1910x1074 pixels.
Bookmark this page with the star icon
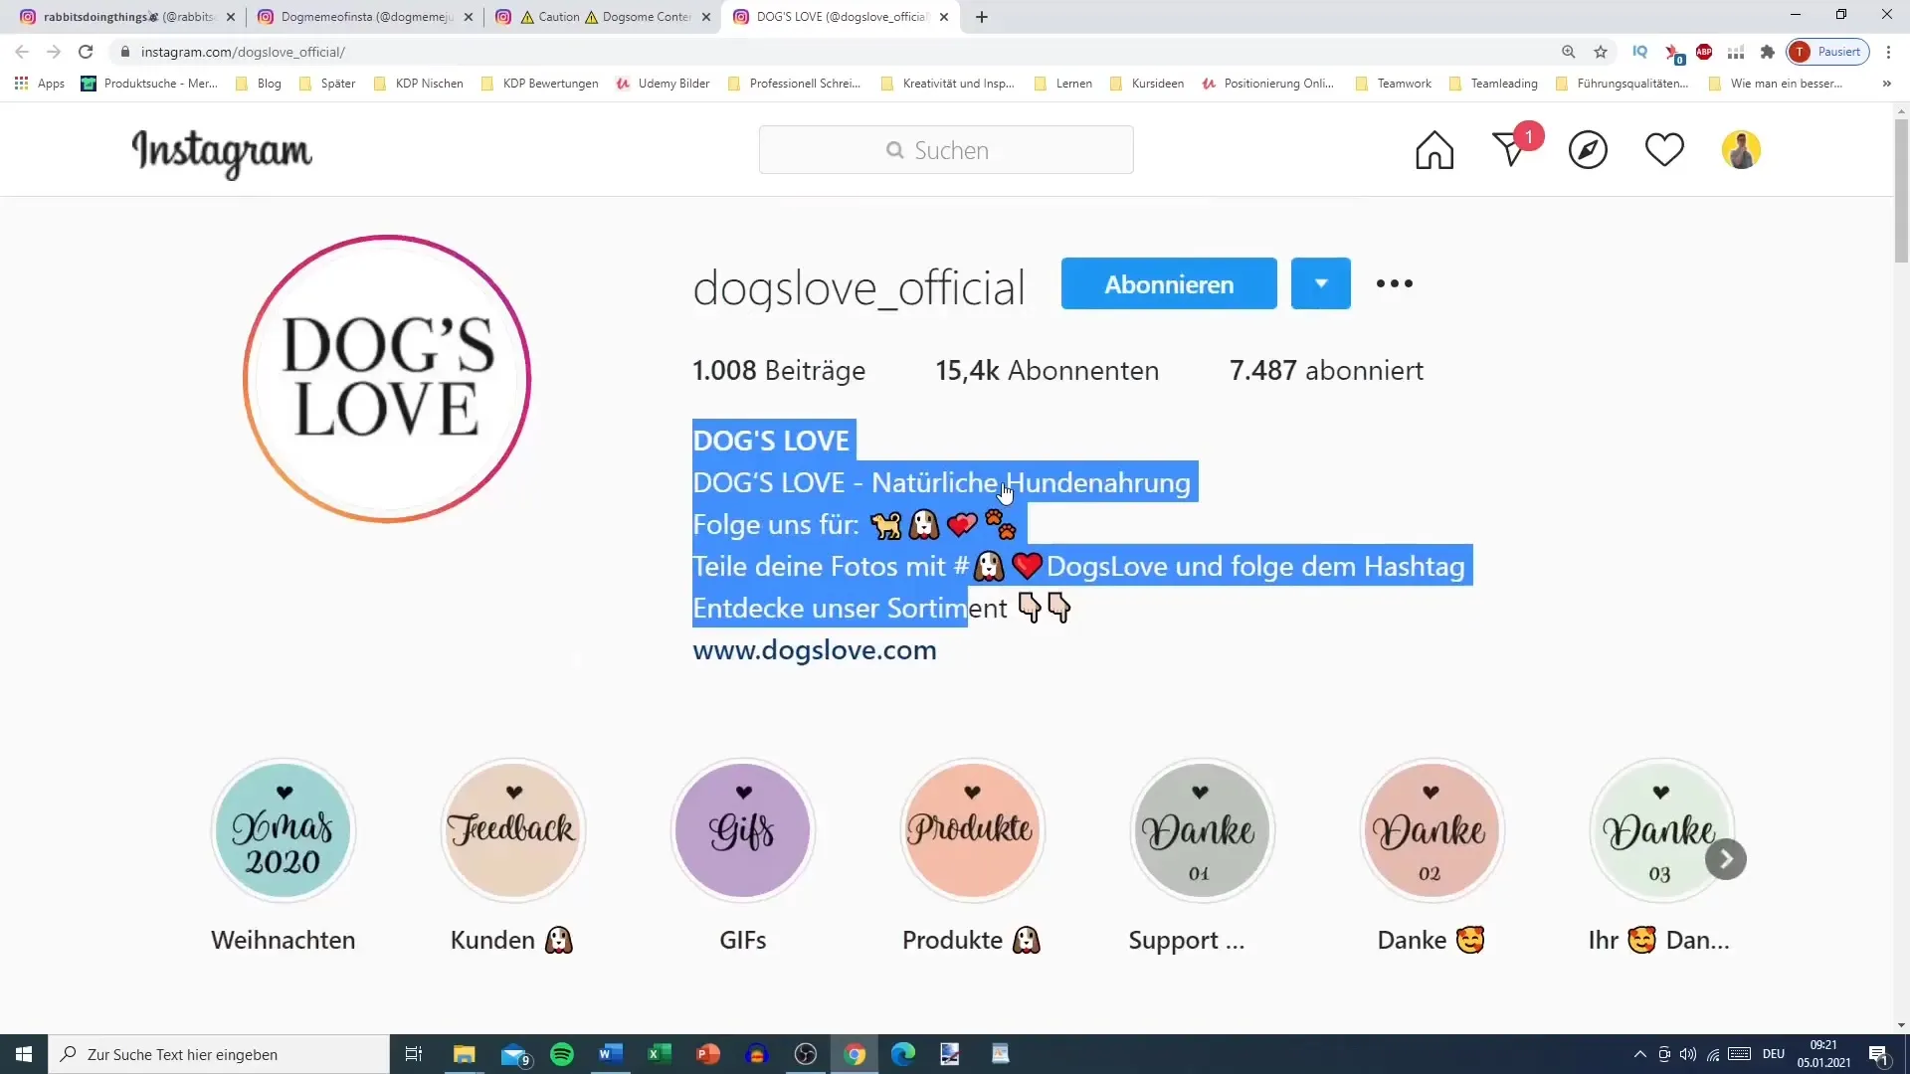[1601, 52]
